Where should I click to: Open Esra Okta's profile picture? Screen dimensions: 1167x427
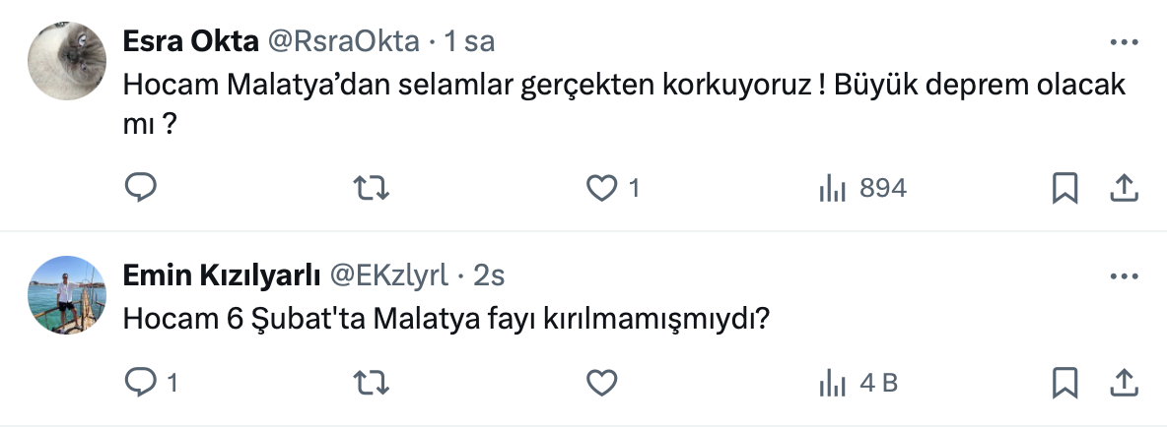point(66,61)
